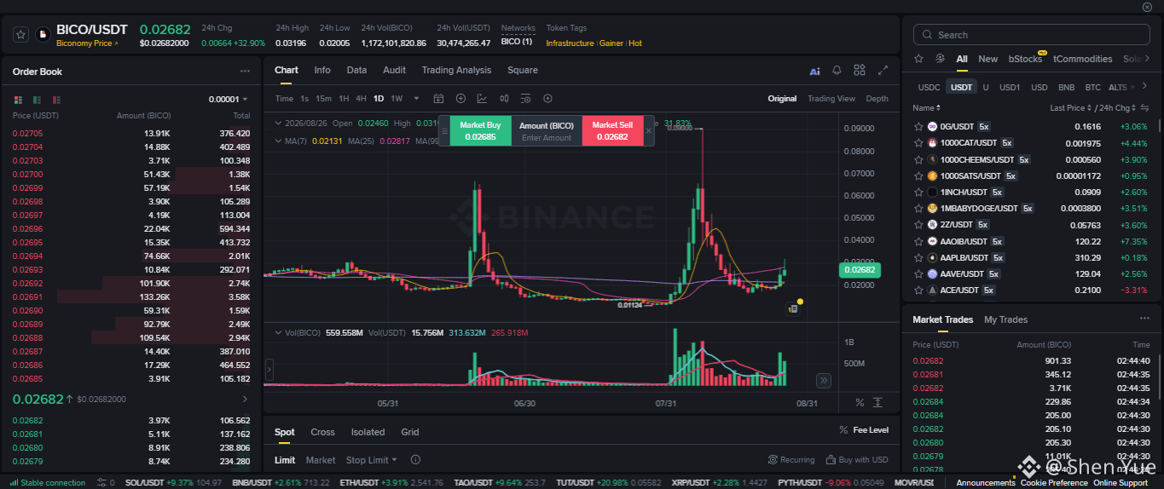This screenshot has height=489, width=1164.
Task: Open price detail arrow beside 0.02682
Action: tap(246, 399)
